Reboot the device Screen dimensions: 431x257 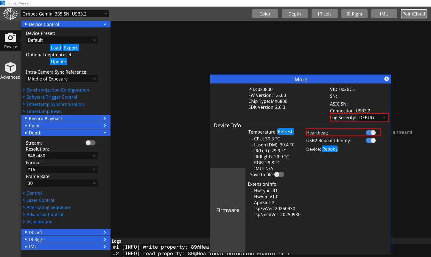pos(329,149)
